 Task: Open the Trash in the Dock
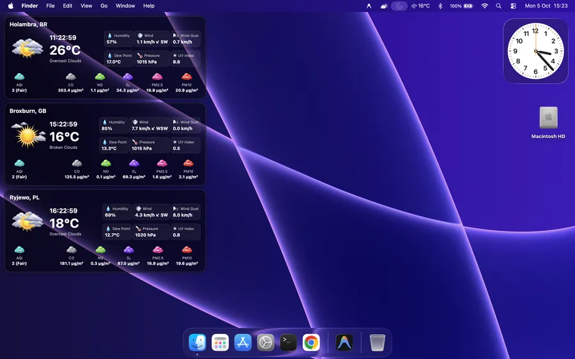pos(377,342)
